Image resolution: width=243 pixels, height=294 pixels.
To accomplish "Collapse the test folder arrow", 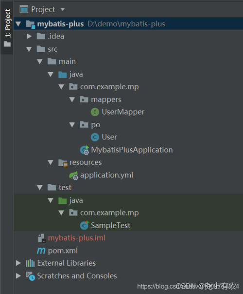I will coord(40,188).
